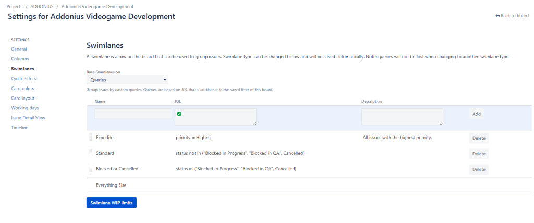
Task: Click the Back to board link
Action: 512,16
